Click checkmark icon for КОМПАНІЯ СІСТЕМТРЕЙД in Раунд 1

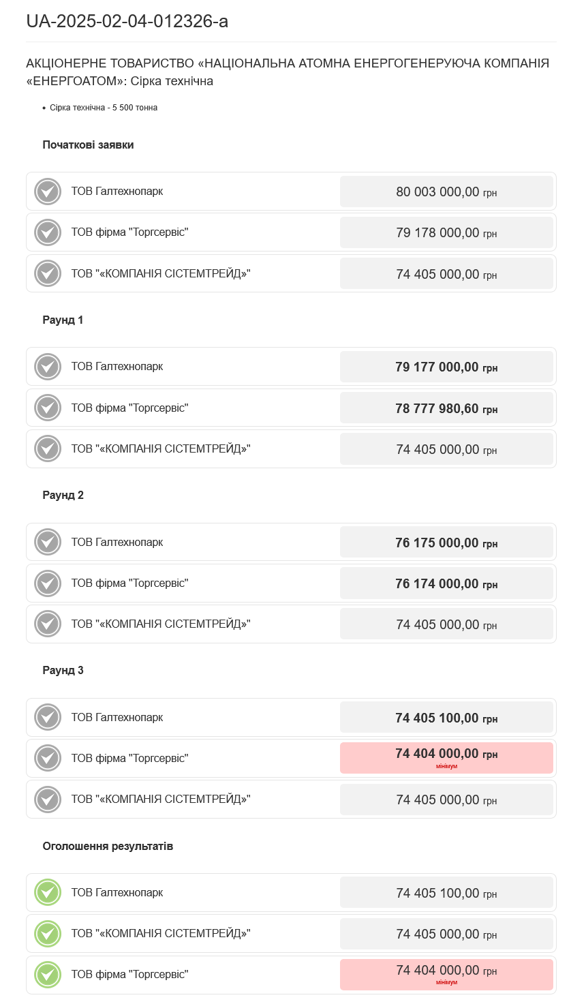tap(48, 449)
